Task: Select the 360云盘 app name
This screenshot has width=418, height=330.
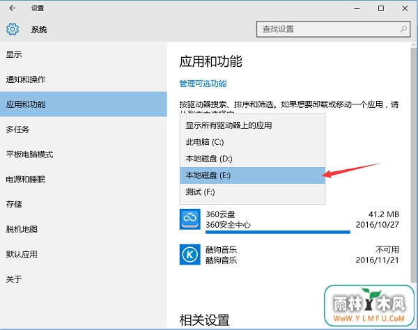Action: click(220, 214)
